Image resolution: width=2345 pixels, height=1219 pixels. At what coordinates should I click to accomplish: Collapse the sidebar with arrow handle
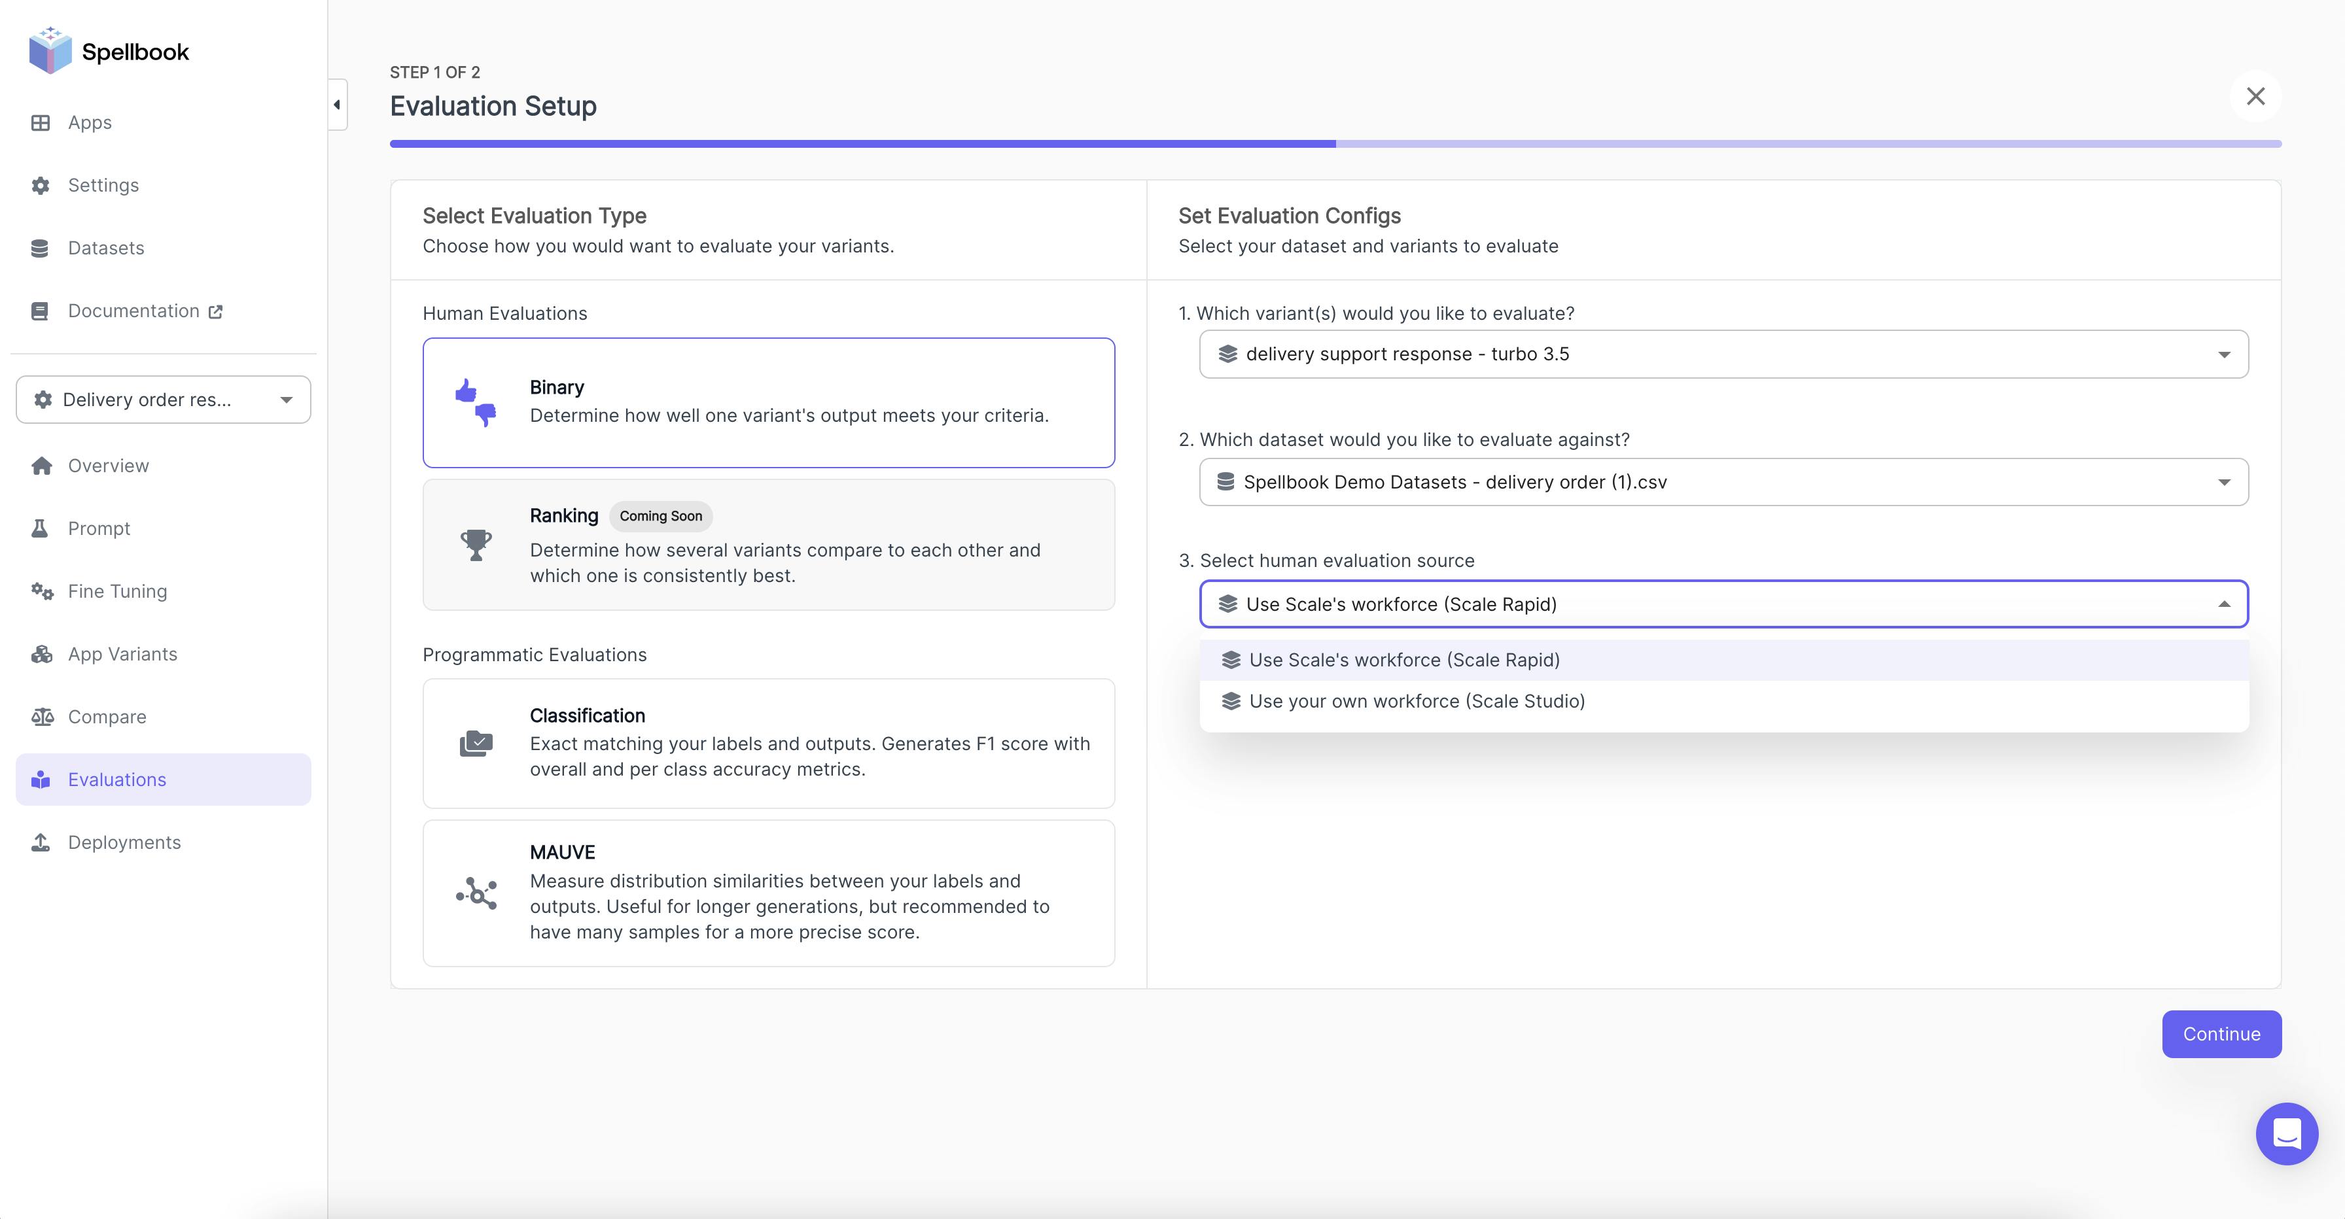click(x=337, y=105)
